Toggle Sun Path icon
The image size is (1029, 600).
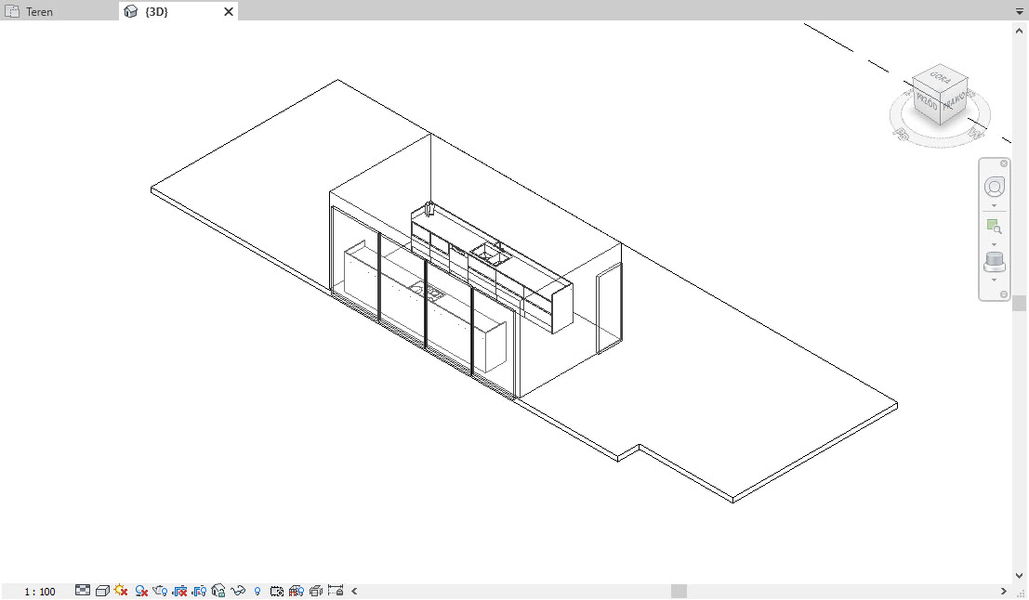pyautogui.click(x=121, y=591)
